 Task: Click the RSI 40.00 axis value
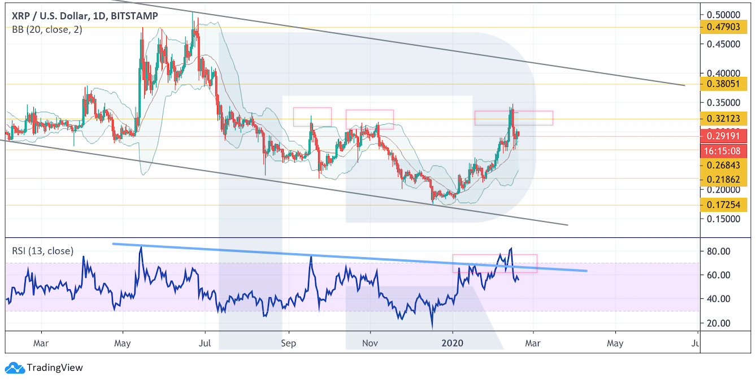click(719, 299)
